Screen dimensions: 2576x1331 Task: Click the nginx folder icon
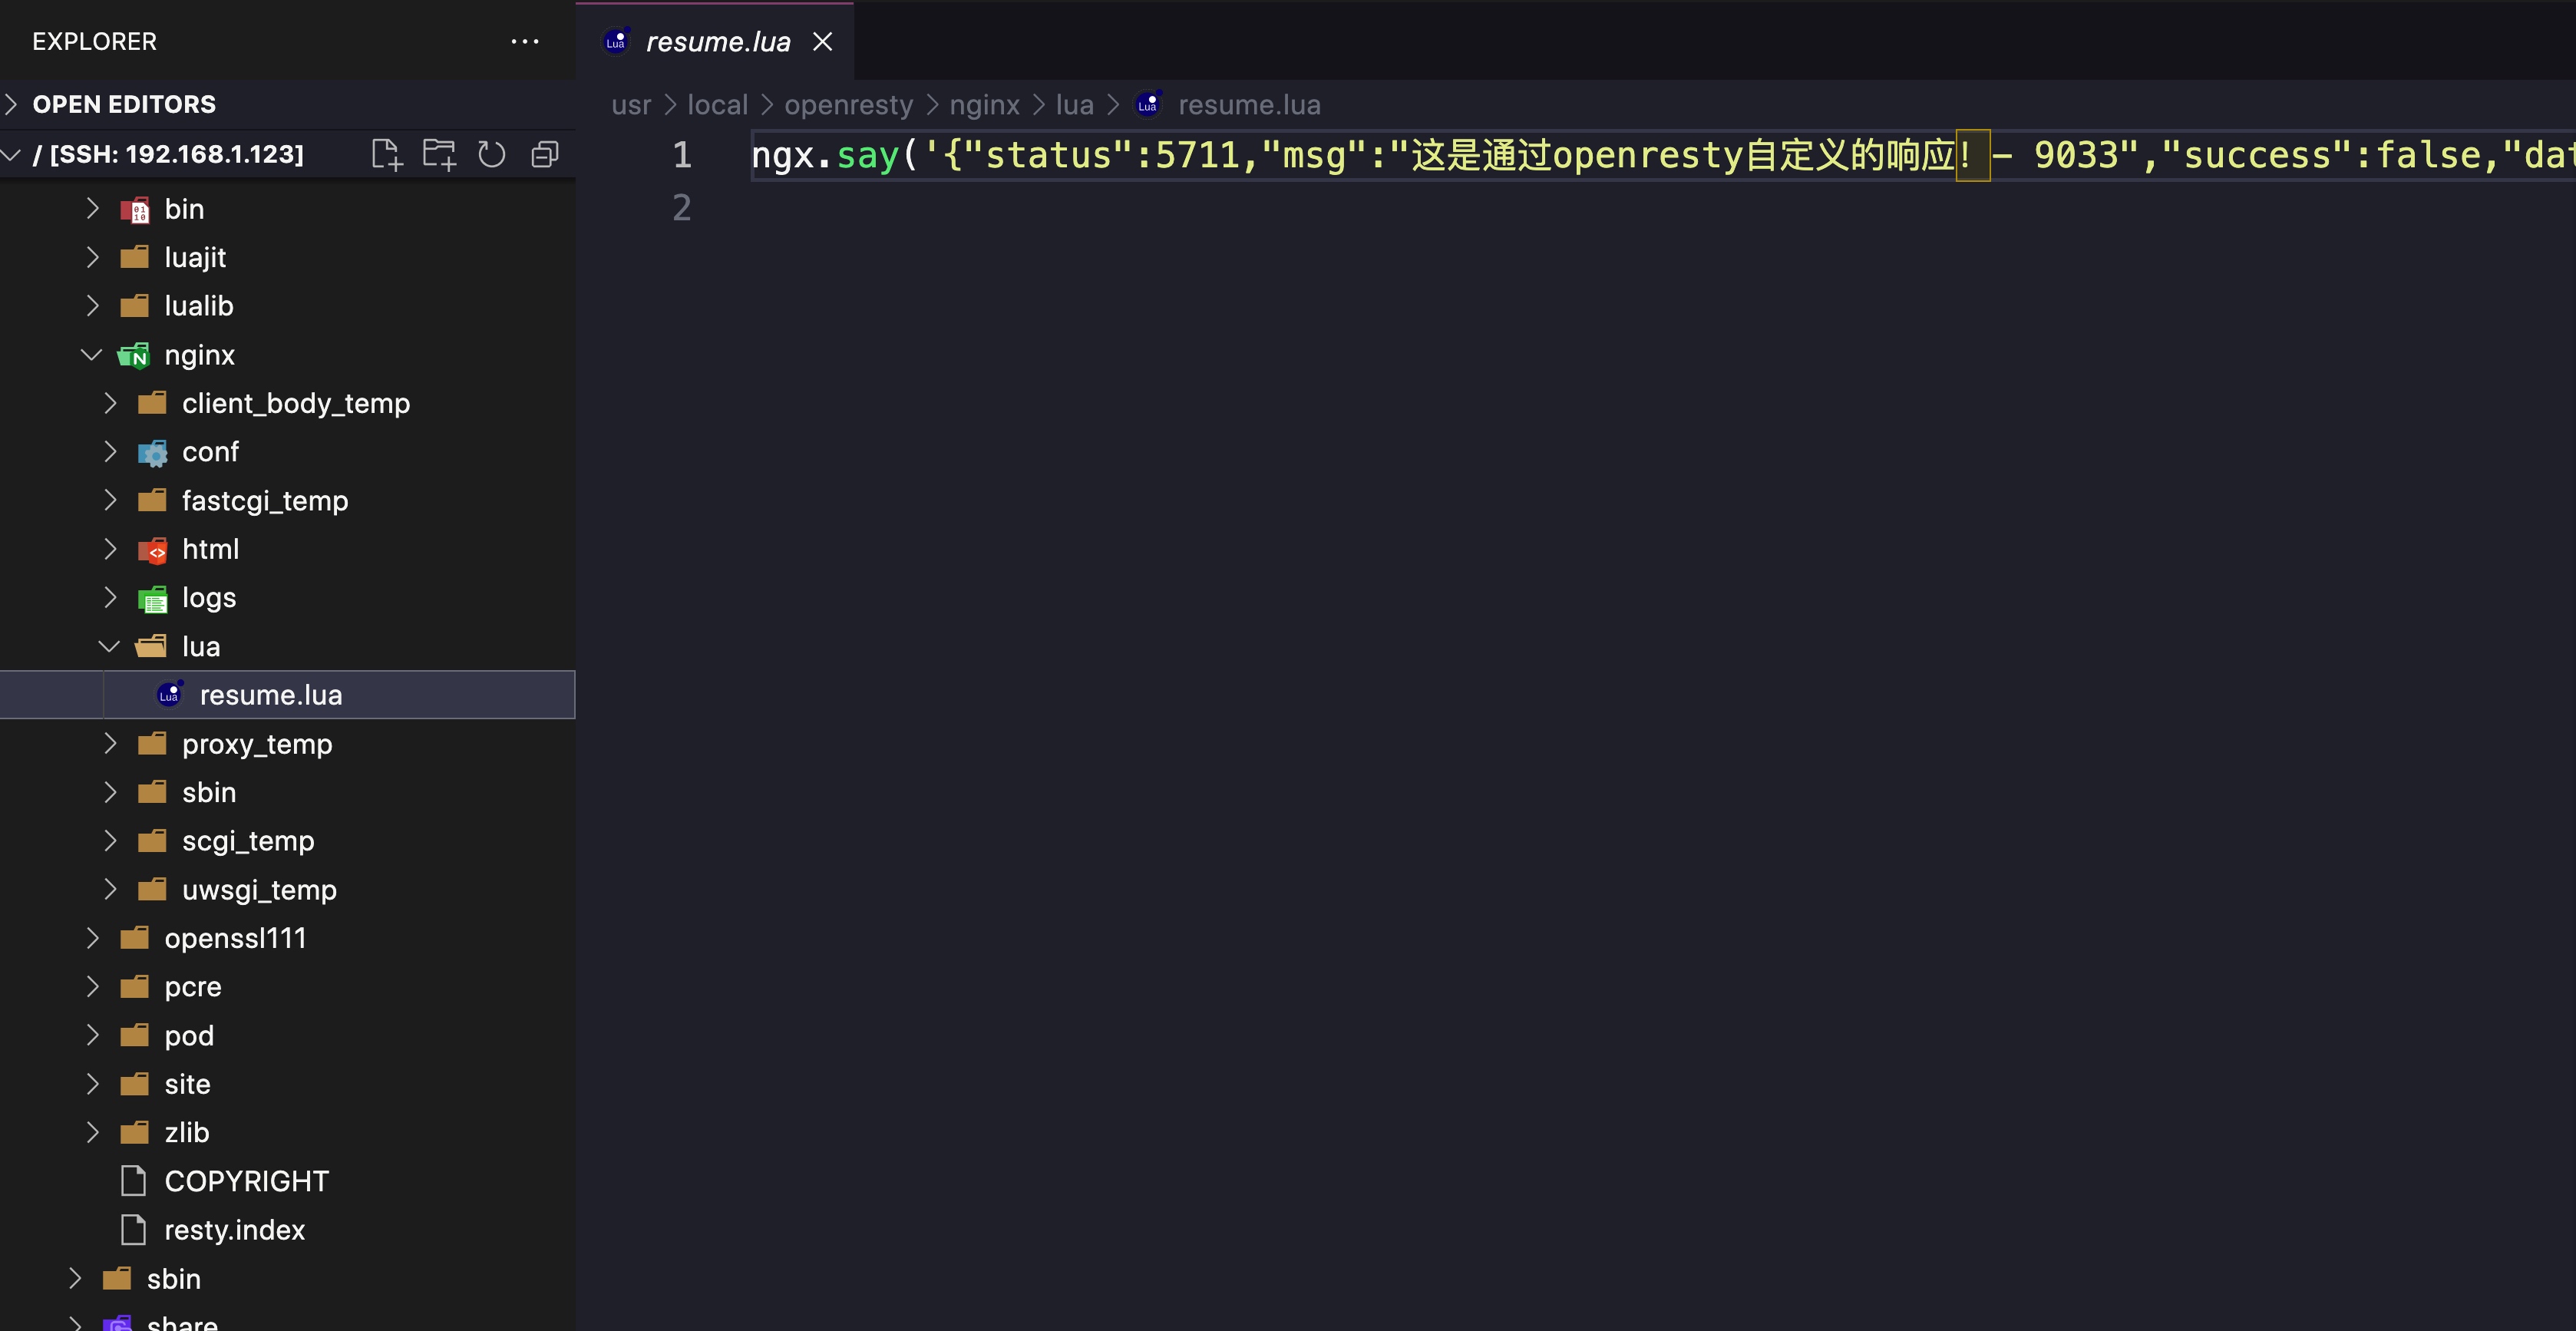(134, 355)
